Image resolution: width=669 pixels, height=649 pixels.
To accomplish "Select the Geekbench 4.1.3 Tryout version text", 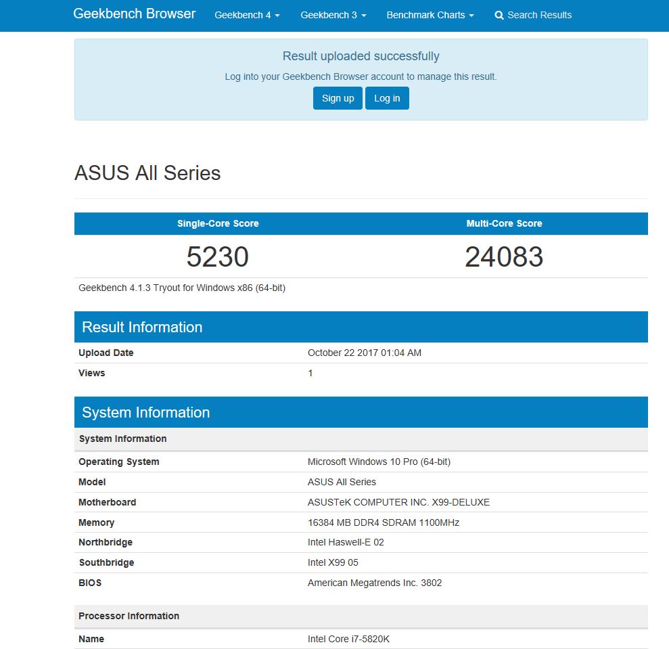I will click(182, 288).
